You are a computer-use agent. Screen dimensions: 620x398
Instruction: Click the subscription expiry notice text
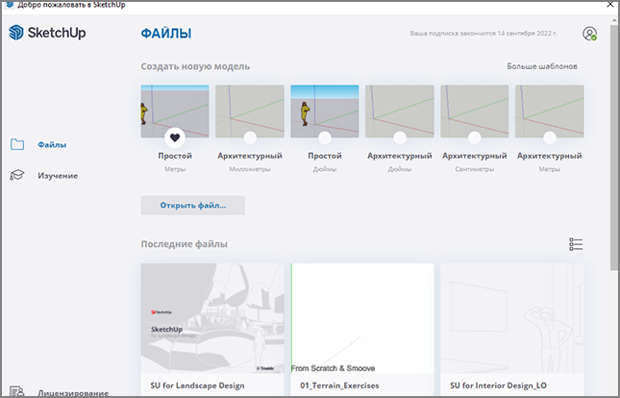point(484,34)
